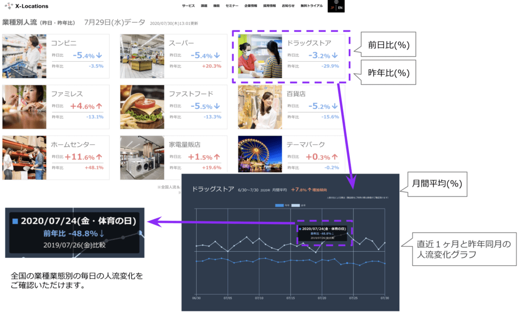Click the blue 今年 legend color swatch
The height and width of the screenshot is (313, 519).
pyautogui.click(x=279, y=205)
